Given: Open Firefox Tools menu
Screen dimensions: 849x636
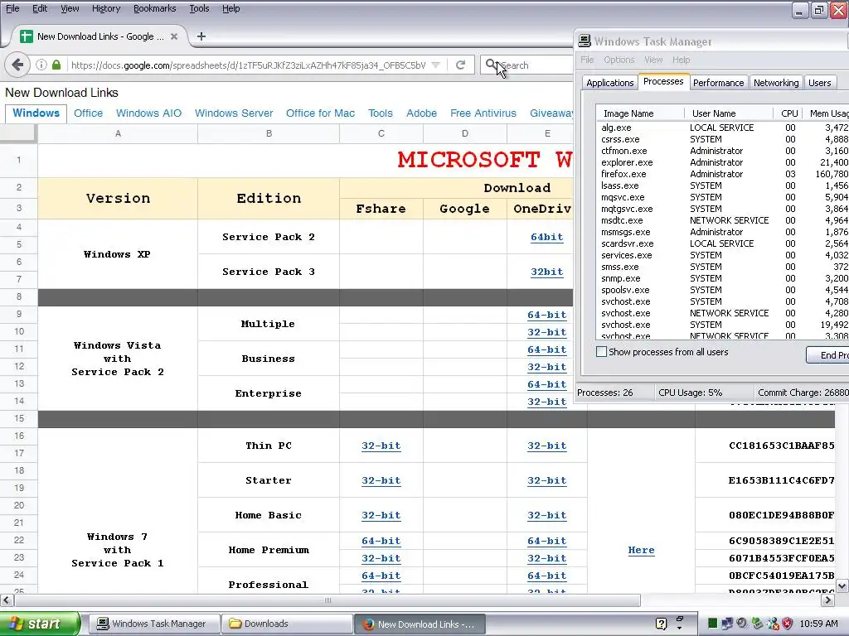Looking at the screenshot, I should click(x=199, y=8).
